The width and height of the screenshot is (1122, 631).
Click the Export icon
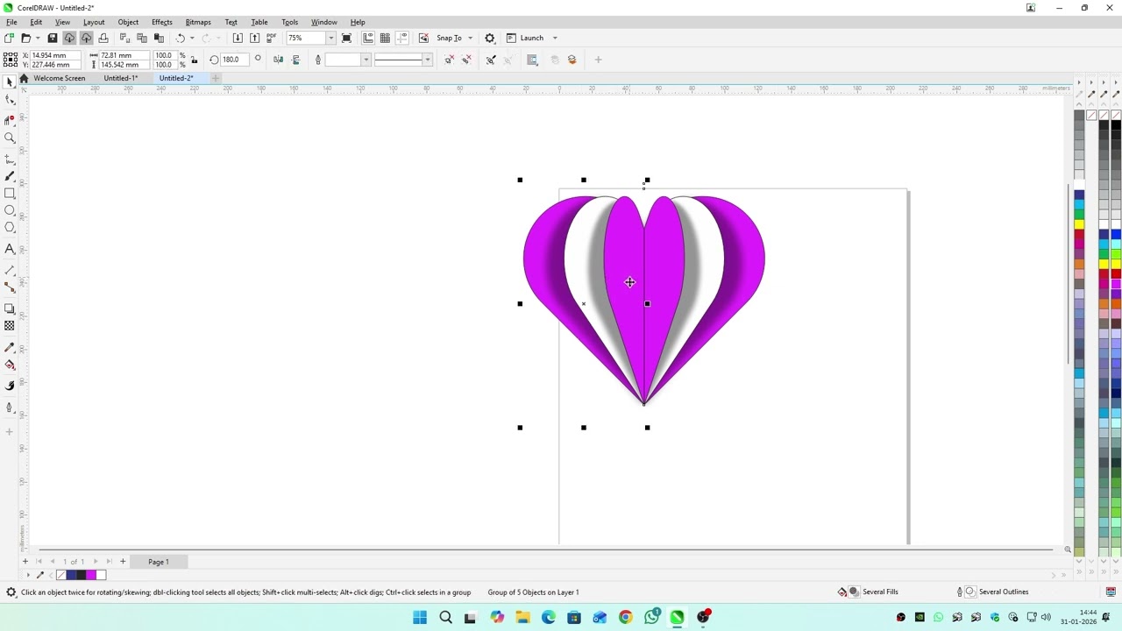(x=254, y=38)
